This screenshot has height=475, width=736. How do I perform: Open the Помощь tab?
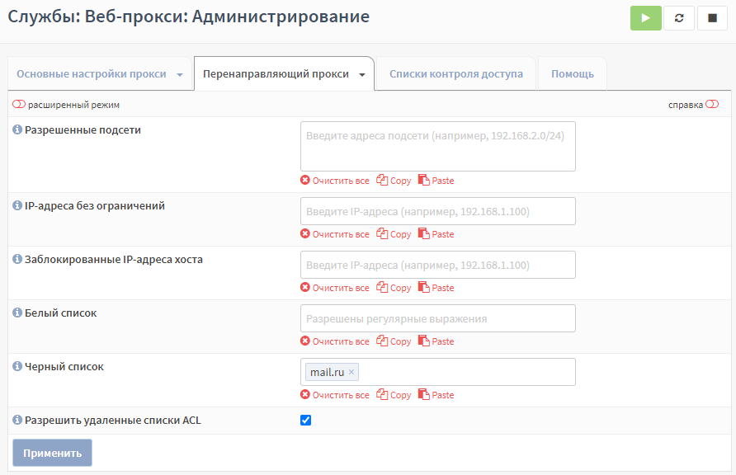572,73
